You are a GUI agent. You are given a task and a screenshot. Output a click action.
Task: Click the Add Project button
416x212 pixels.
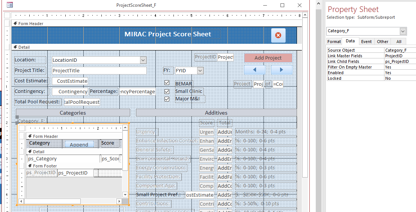pyautogui.click(x=268, y=58)
